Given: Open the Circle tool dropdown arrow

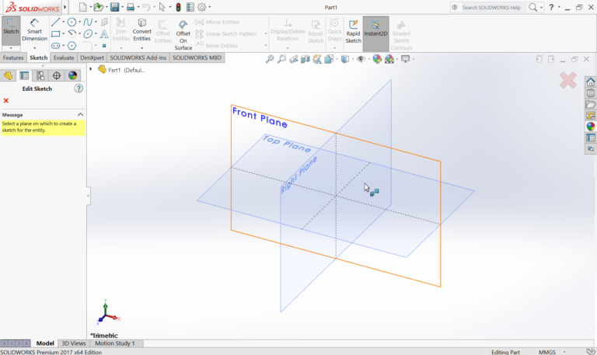Looking at the screenshot, I should [x=79, y=22].
